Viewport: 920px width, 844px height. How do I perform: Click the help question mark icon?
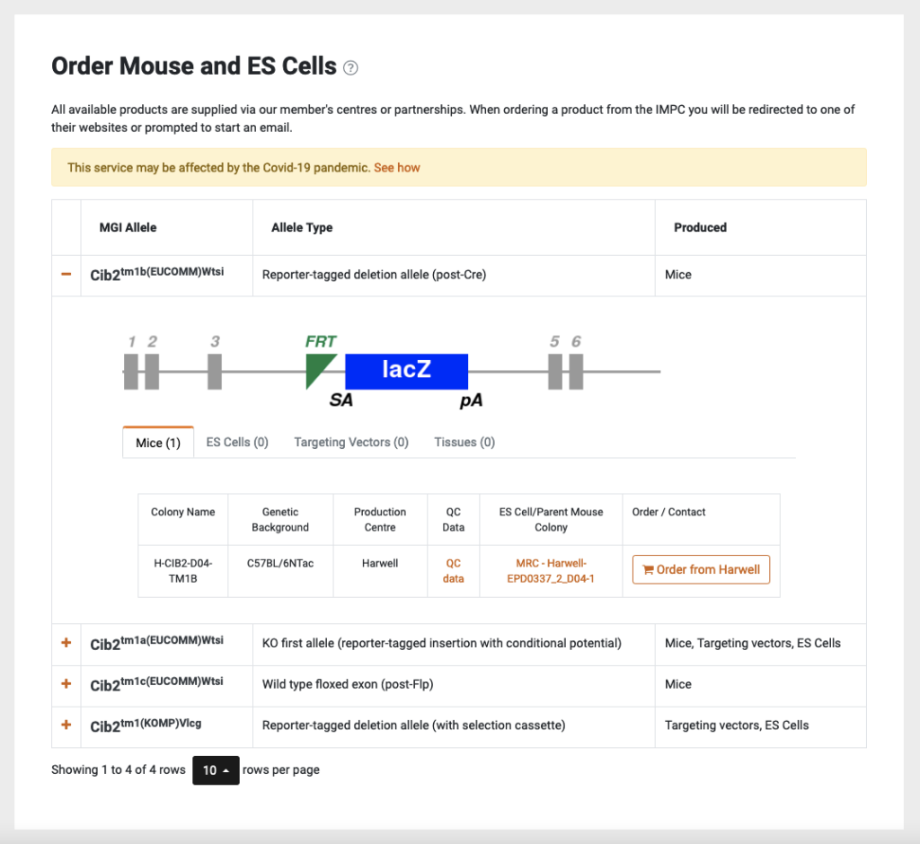351,67
